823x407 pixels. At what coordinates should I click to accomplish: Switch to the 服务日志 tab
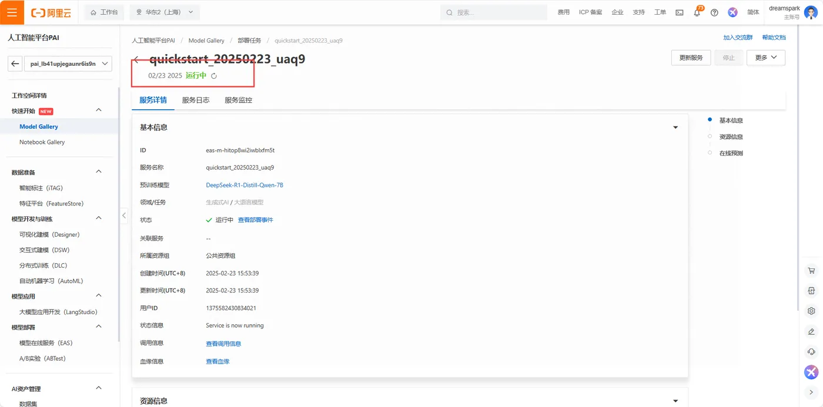coord(196,100)
